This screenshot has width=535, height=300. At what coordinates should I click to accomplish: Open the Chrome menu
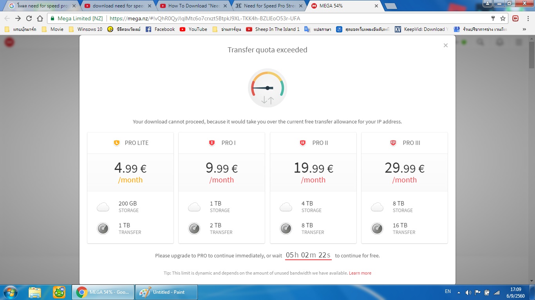click(x=527, y=18)
